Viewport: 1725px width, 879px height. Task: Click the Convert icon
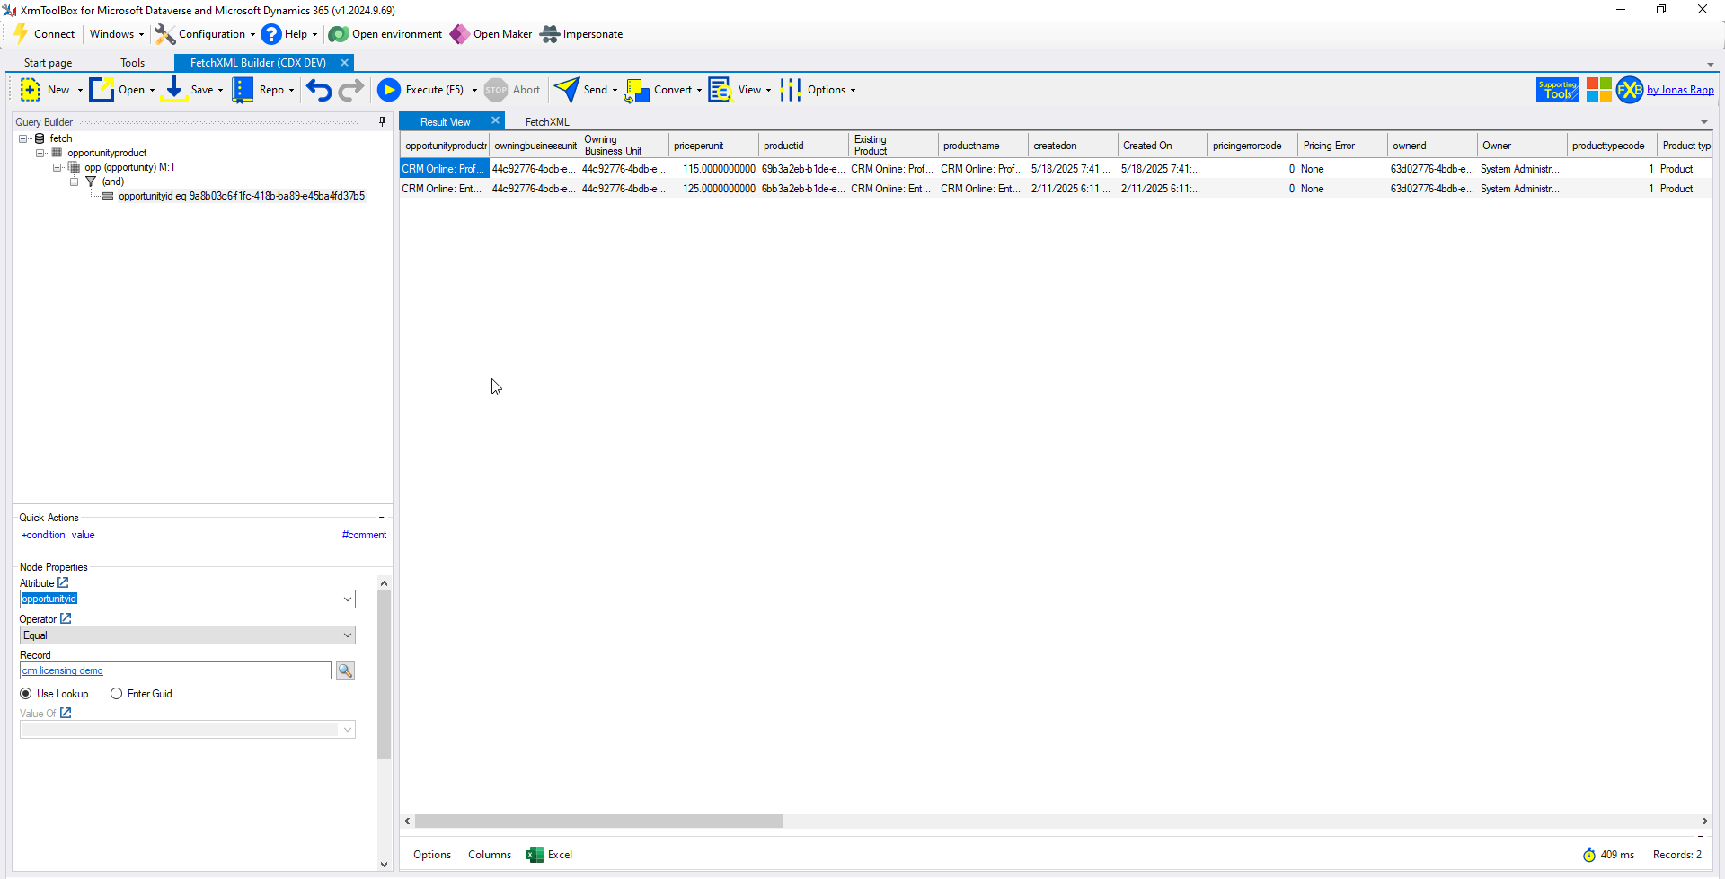pos(637,90)
